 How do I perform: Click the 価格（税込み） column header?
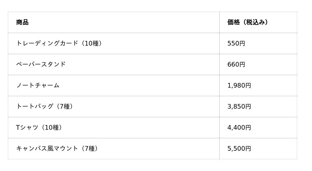coord(248,22)
